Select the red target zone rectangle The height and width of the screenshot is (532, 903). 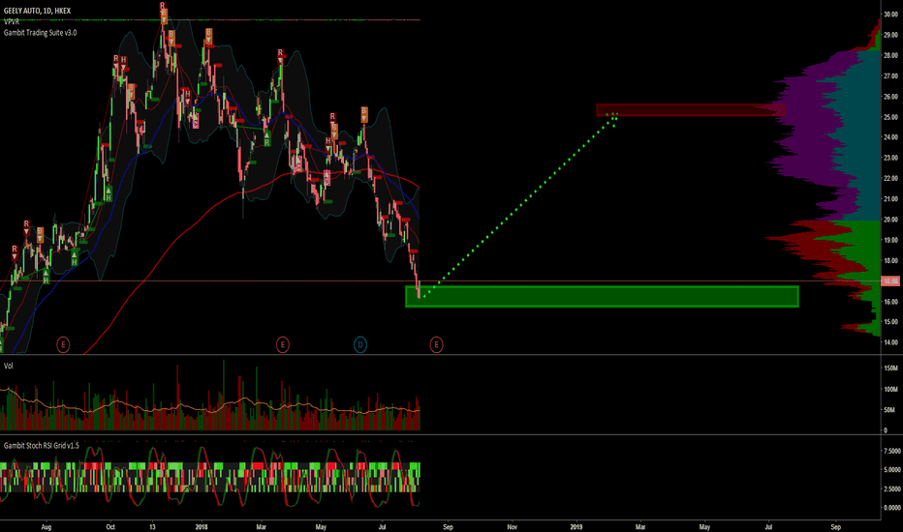(691, 110)
